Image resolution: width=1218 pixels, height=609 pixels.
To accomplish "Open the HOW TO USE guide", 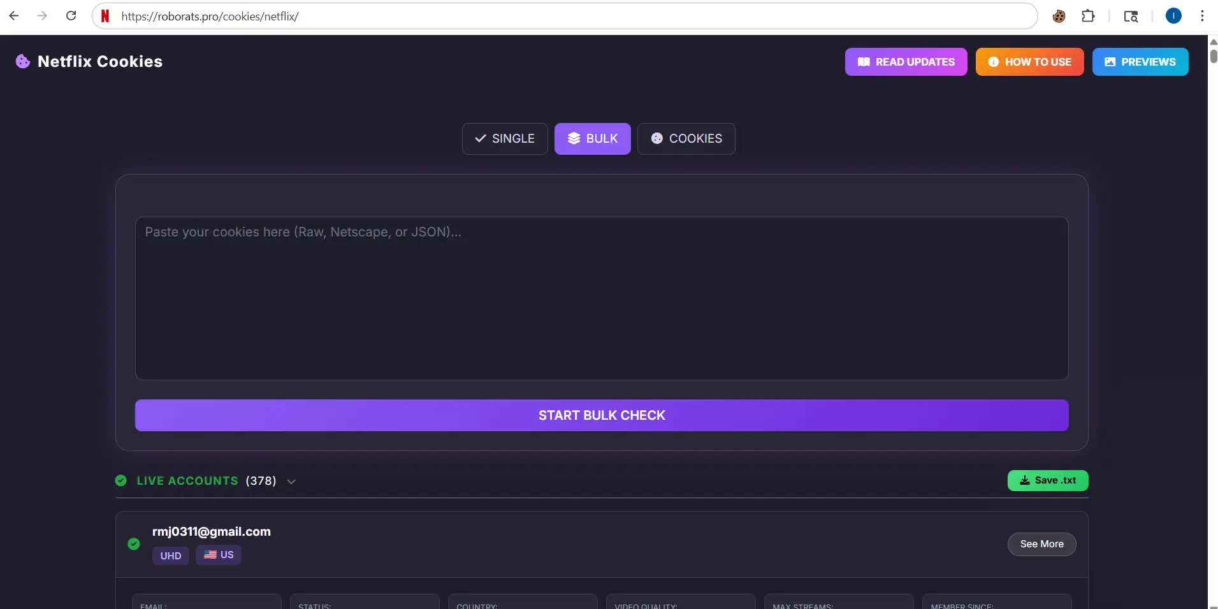I will click(1029, 62).
